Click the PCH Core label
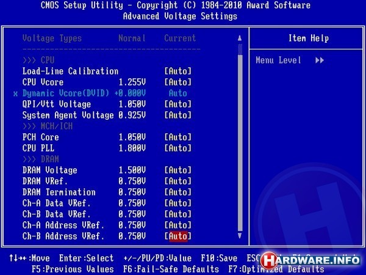Screen dimensions: 366x275 tap(41, 137)
